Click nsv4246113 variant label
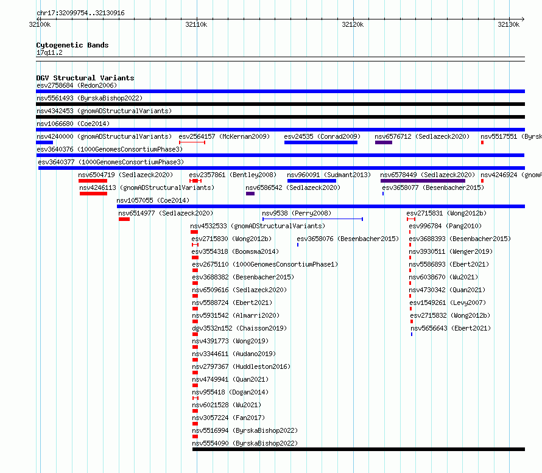The width and height of the screenshot is (542, 473). click(x=147, y=187)
